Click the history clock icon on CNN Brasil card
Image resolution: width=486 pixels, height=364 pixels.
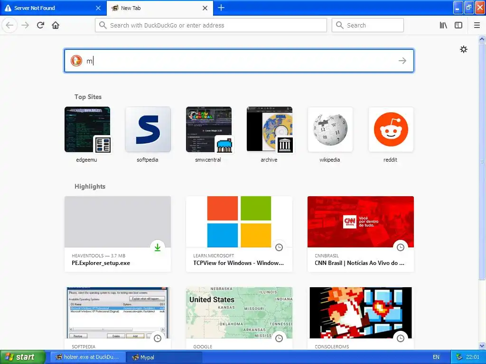(401, 247)
